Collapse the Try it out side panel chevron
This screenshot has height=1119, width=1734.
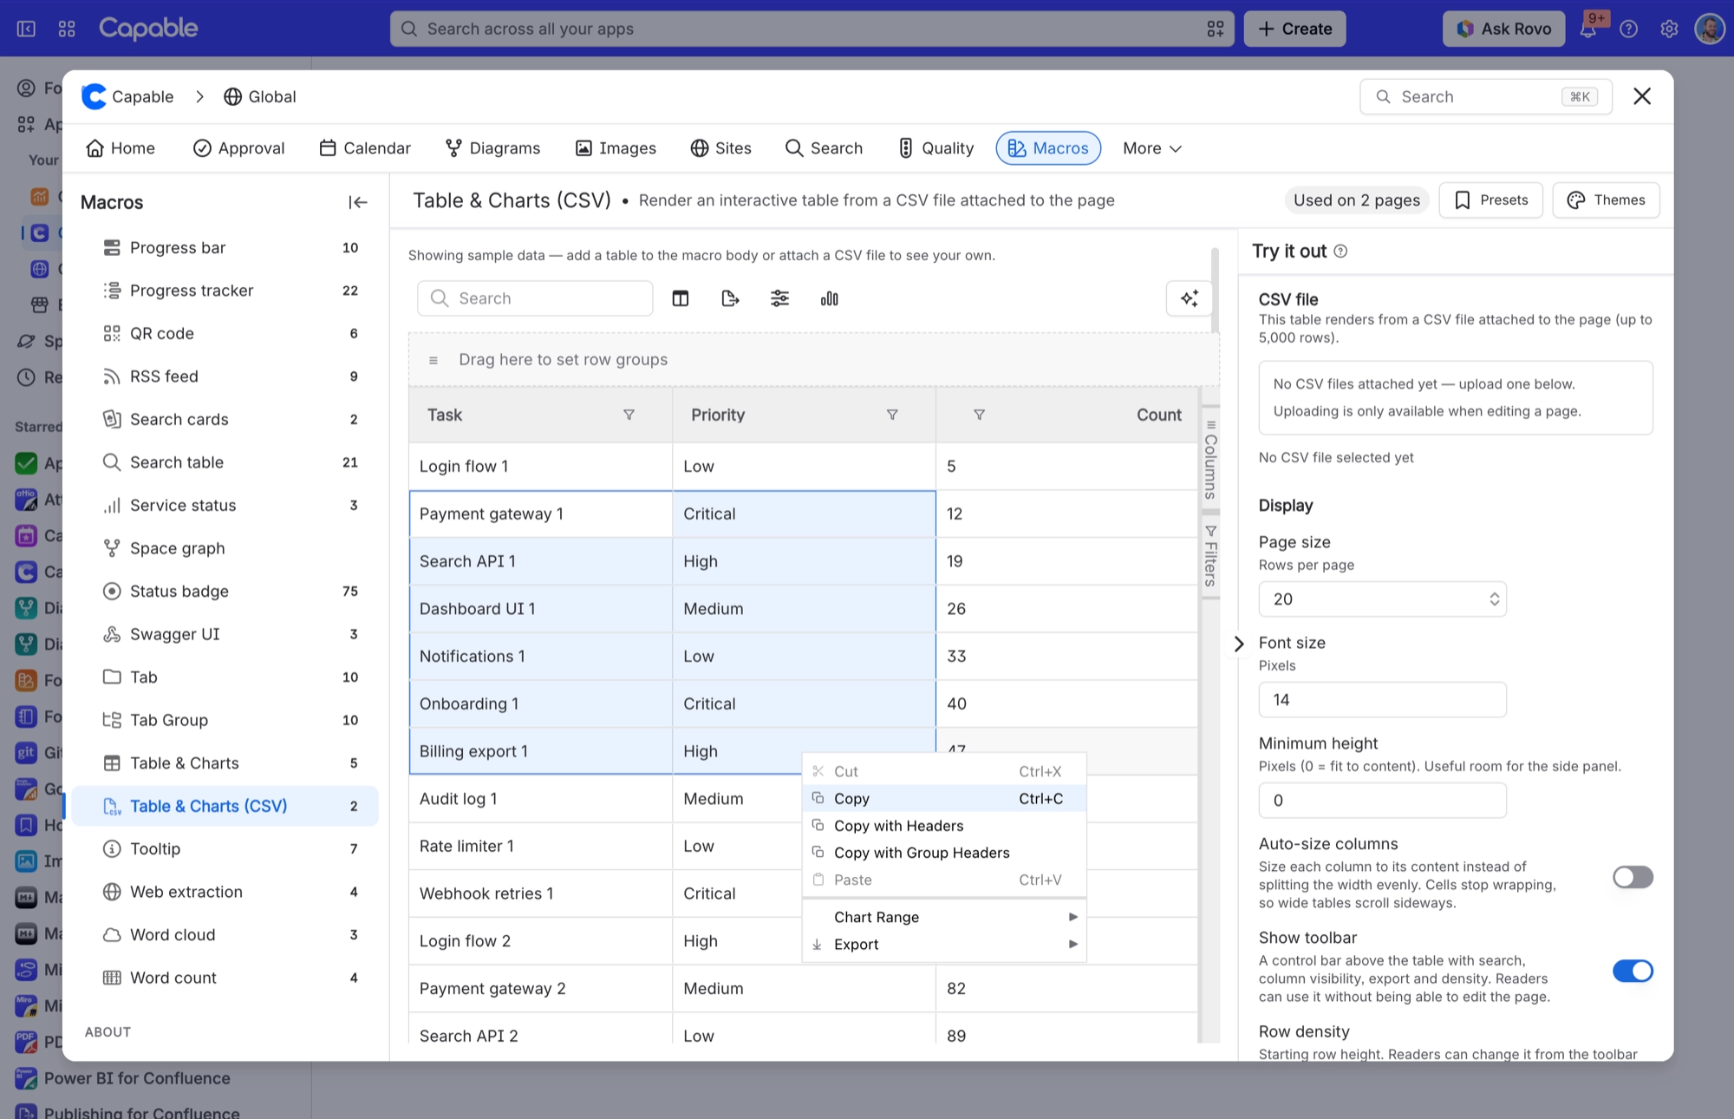(1238, 644)
